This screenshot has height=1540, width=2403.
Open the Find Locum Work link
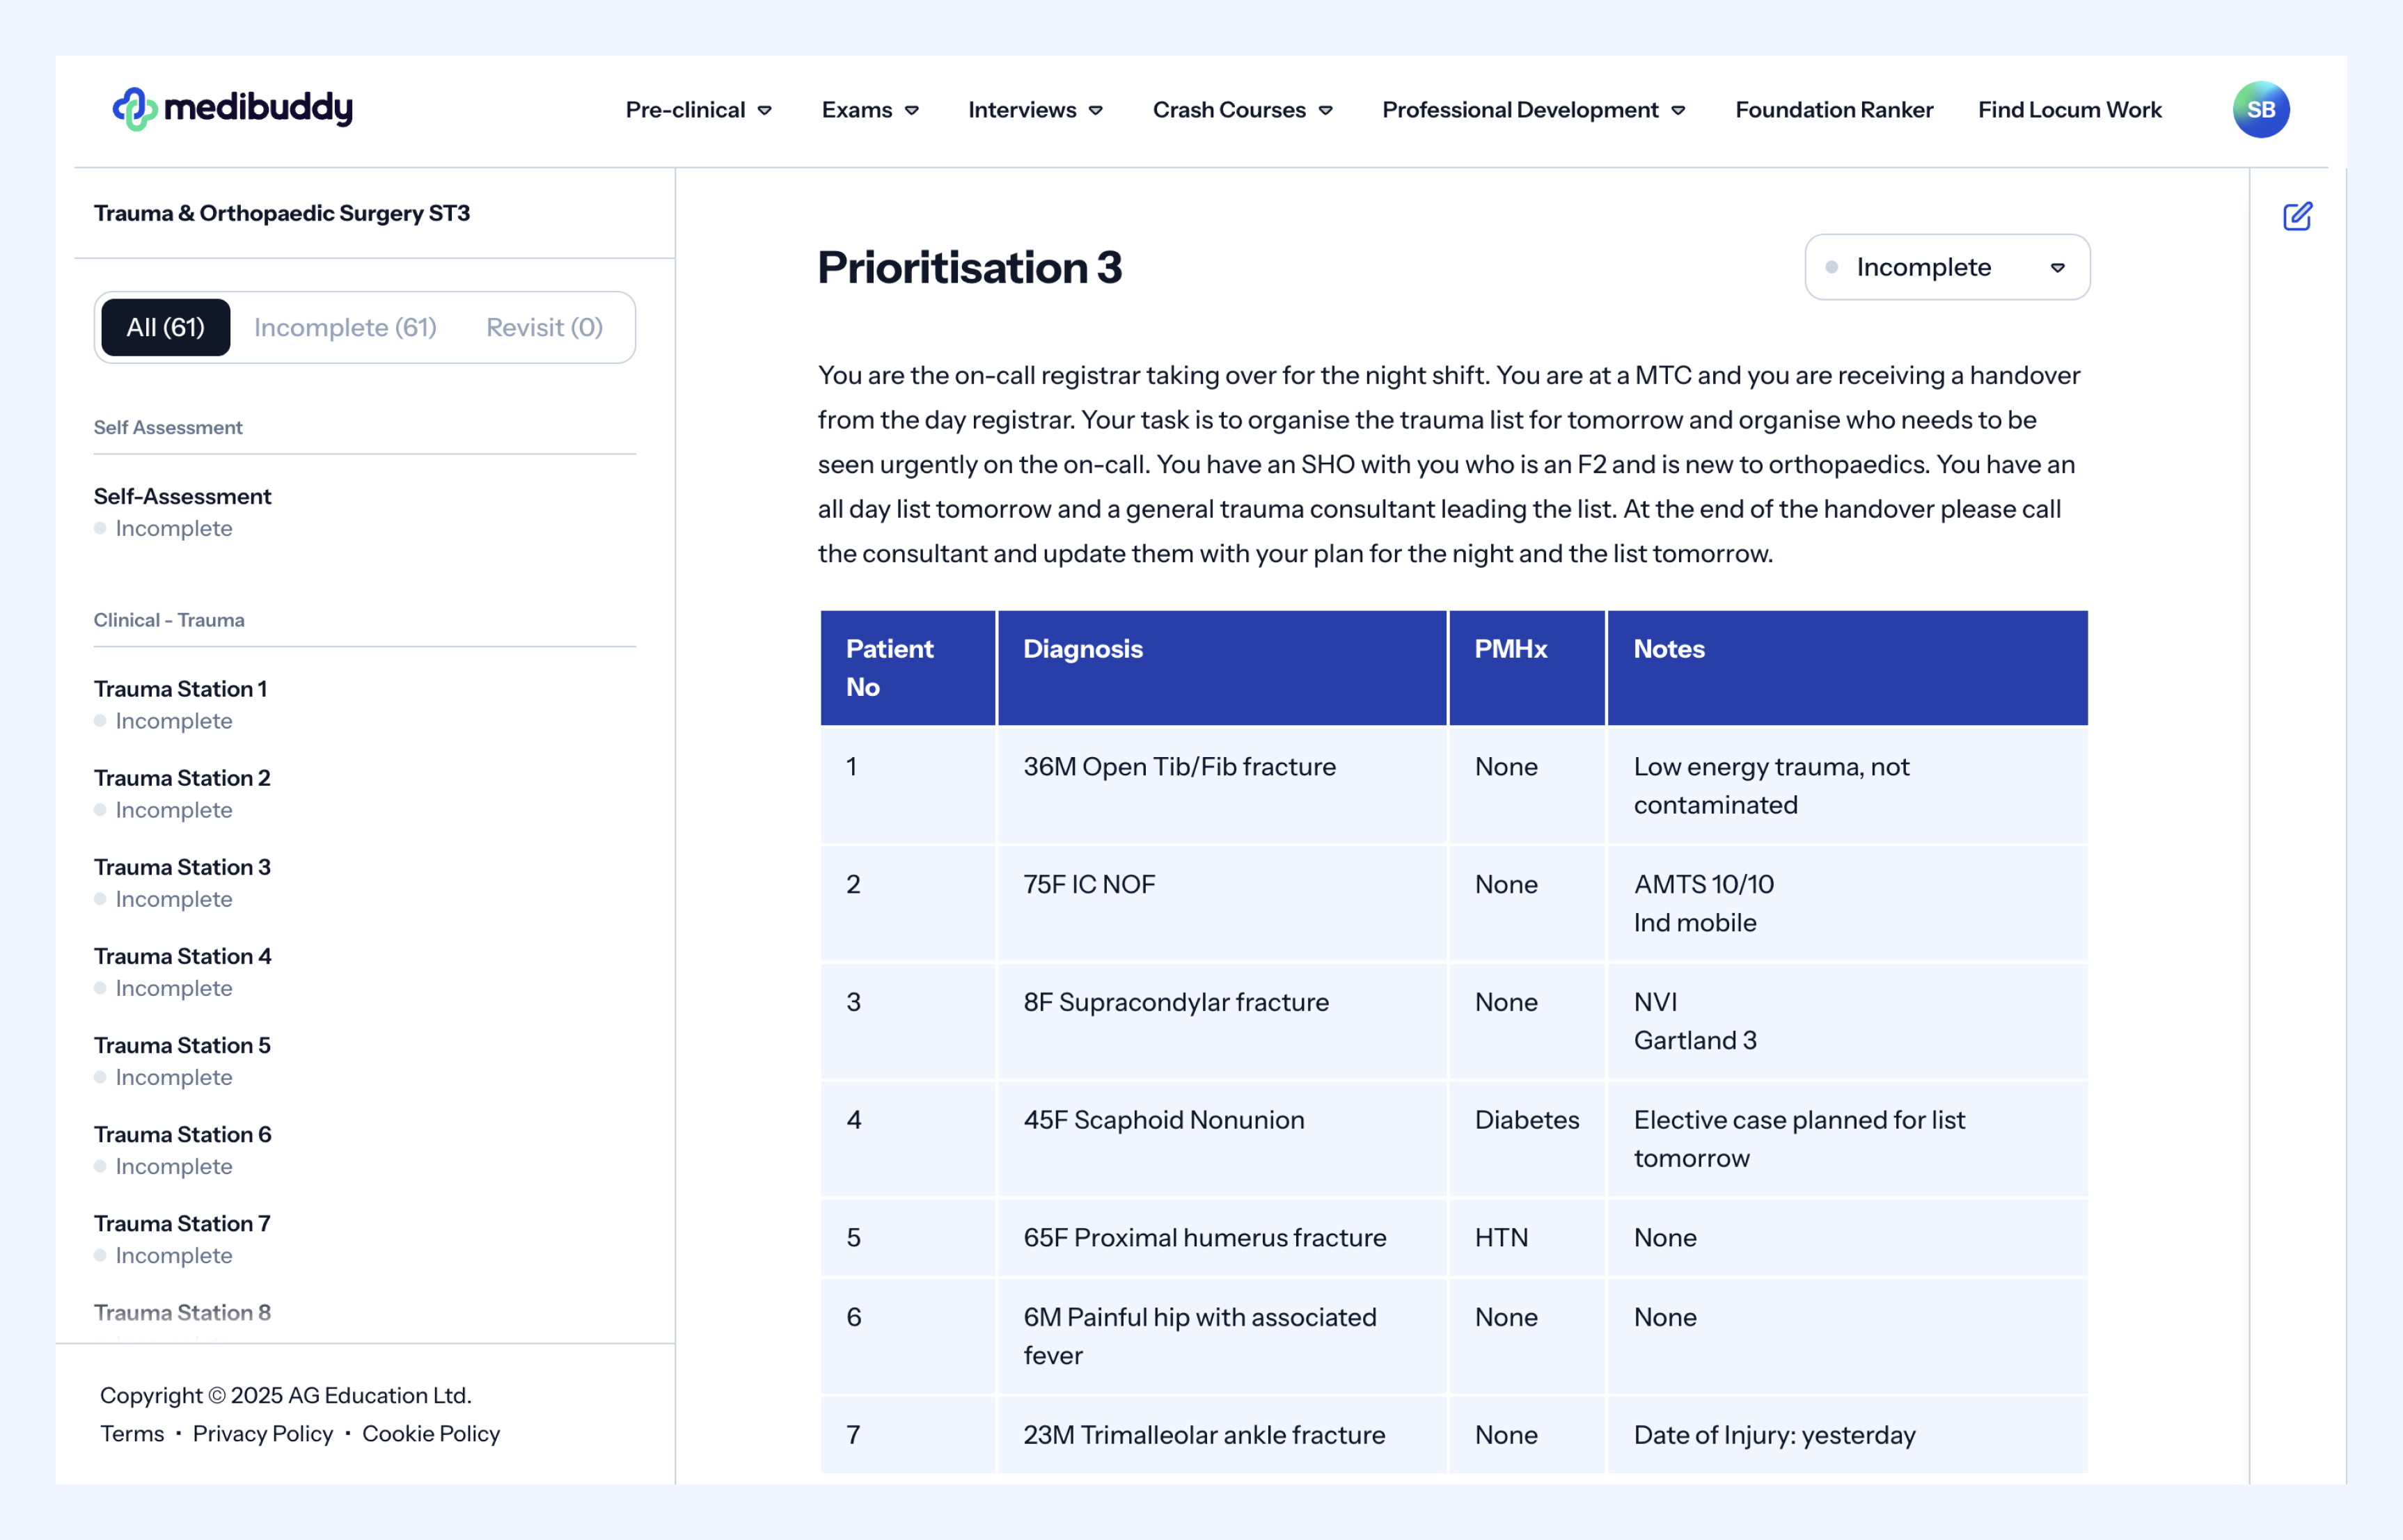2069,110
